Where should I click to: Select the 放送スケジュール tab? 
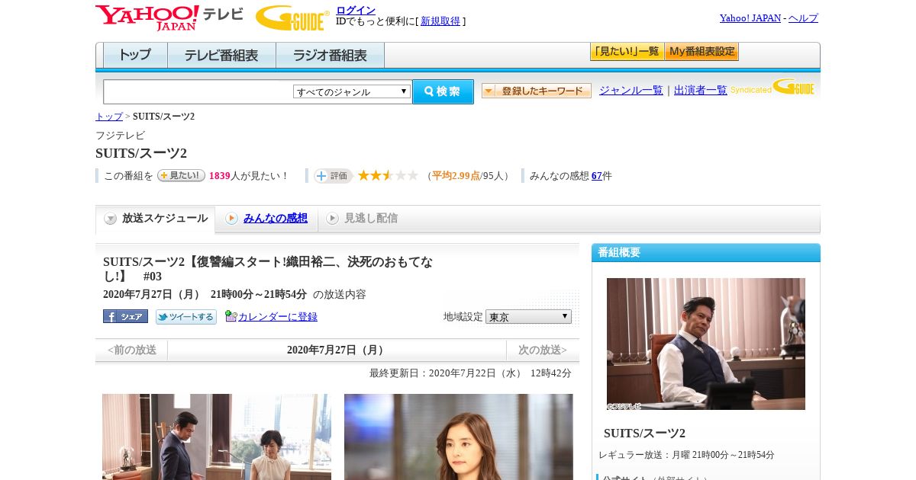tap(156, 219)
